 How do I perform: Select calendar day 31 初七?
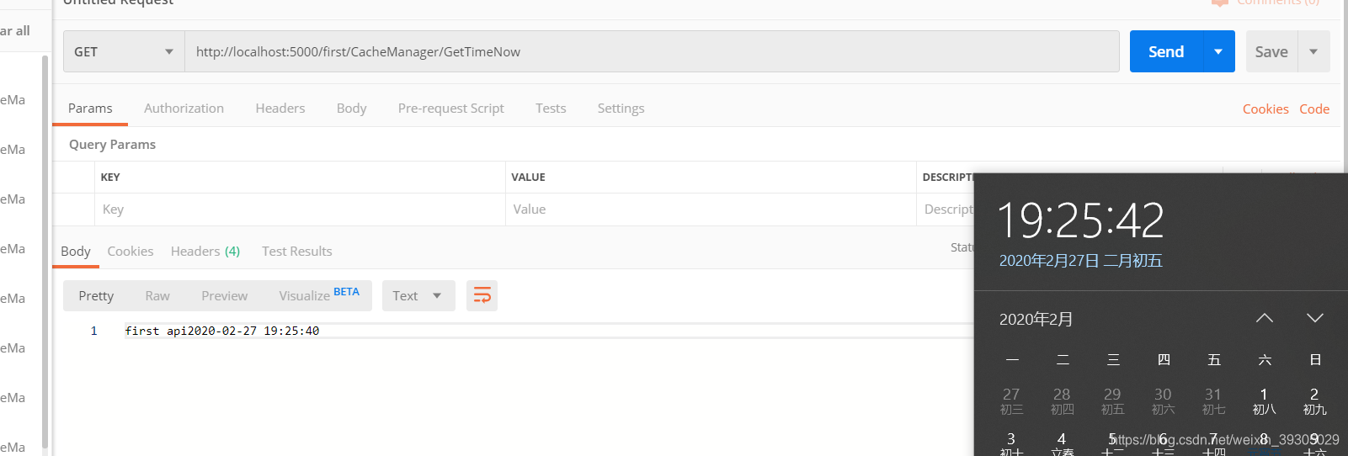1213,401
